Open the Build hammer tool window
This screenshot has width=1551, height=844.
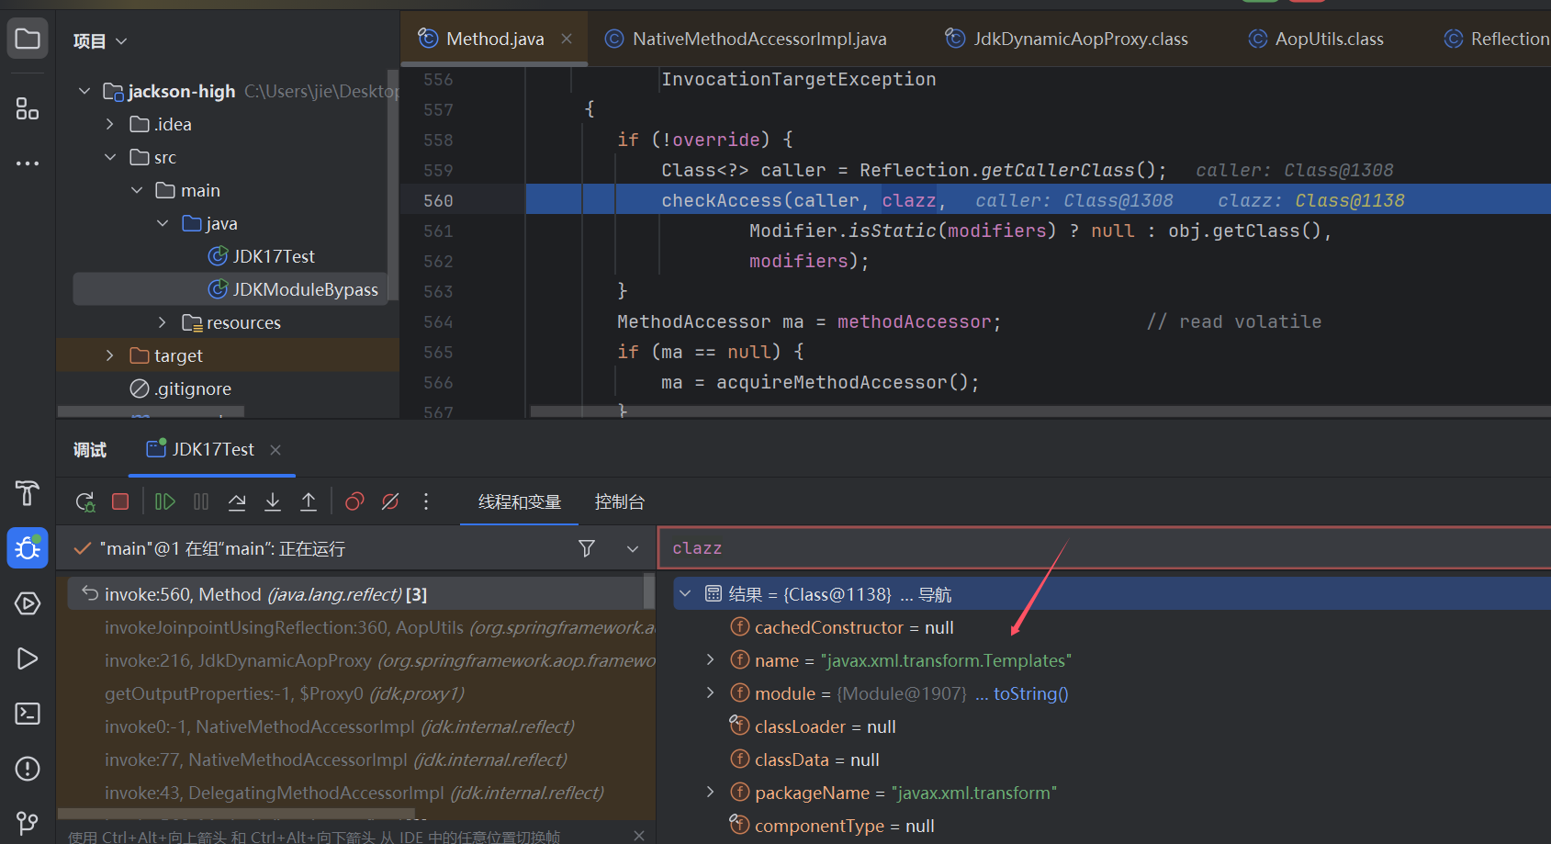click(28, 493)
